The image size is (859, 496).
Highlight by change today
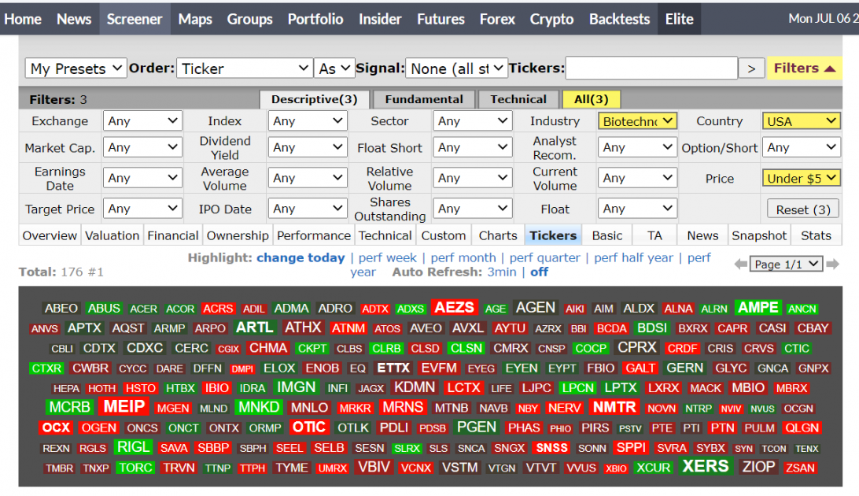tap(300, 257)
